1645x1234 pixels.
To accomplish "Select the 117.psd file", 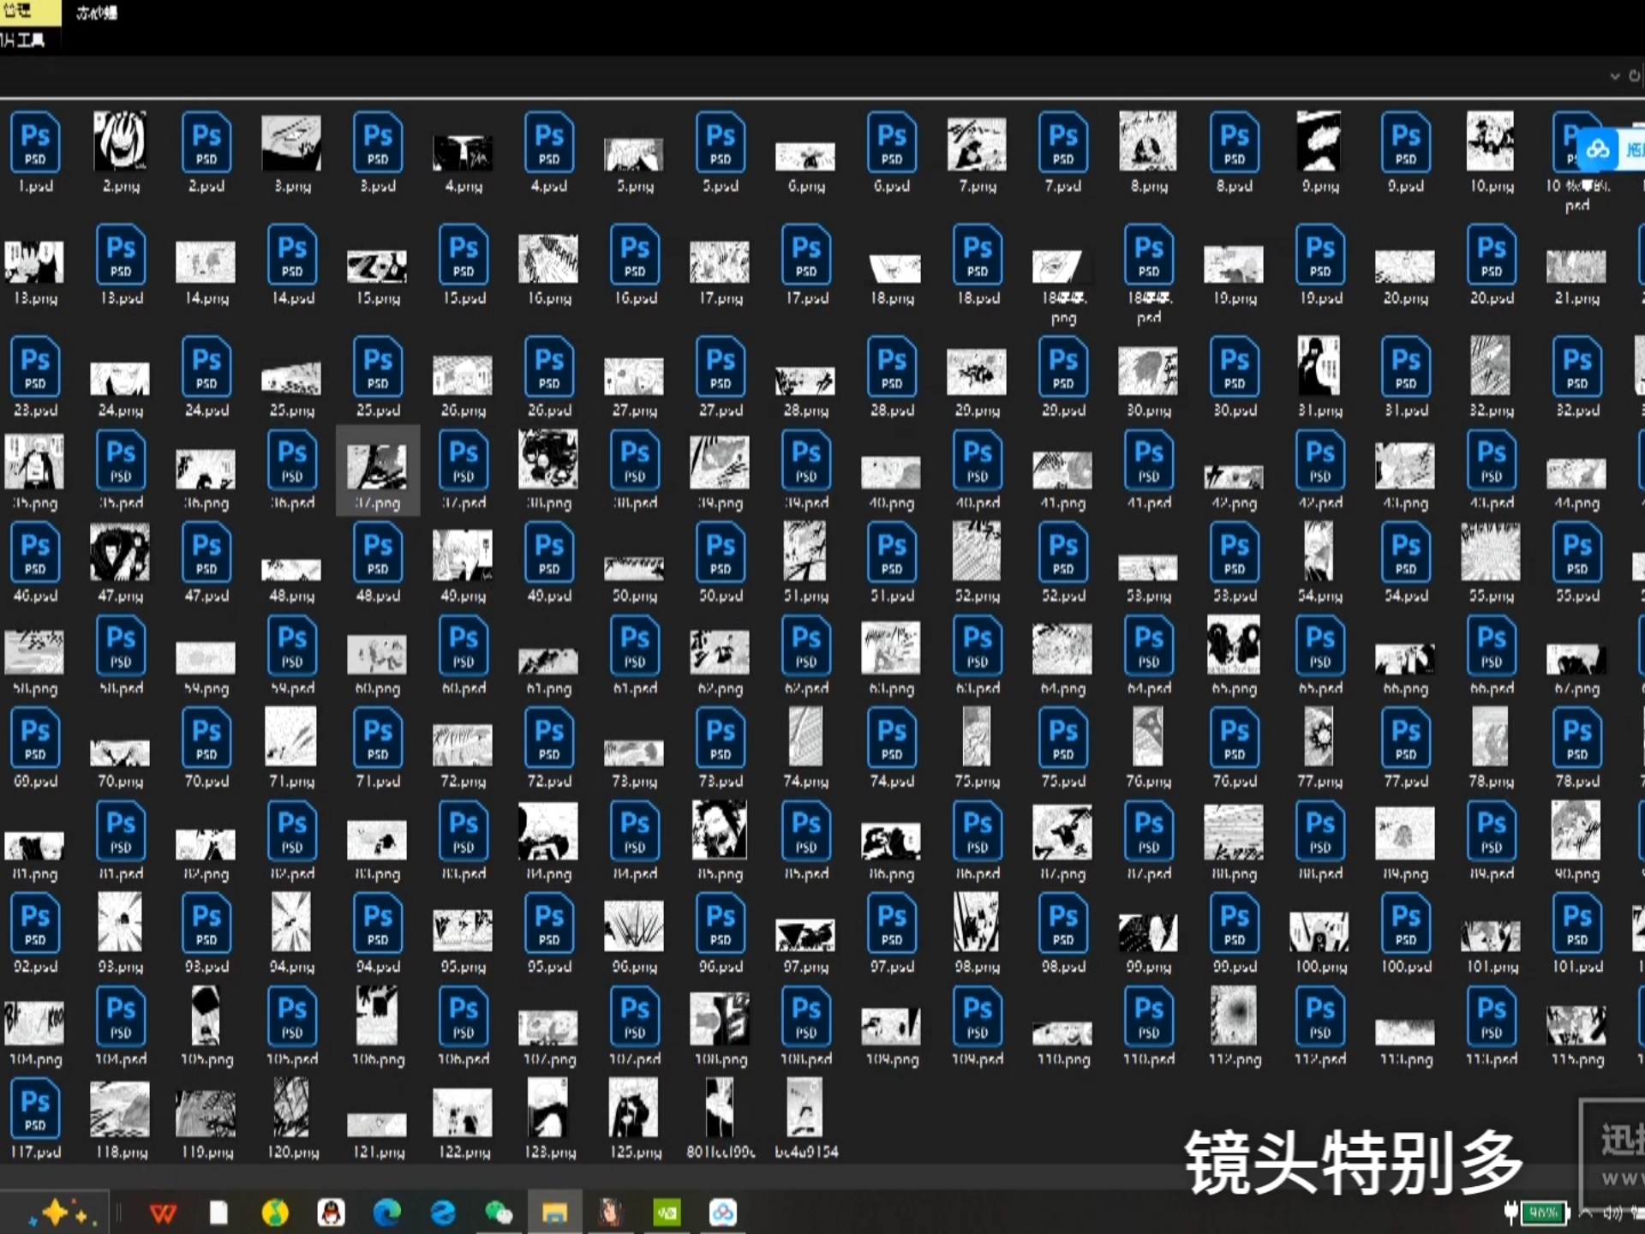I will pos(35,1109).
